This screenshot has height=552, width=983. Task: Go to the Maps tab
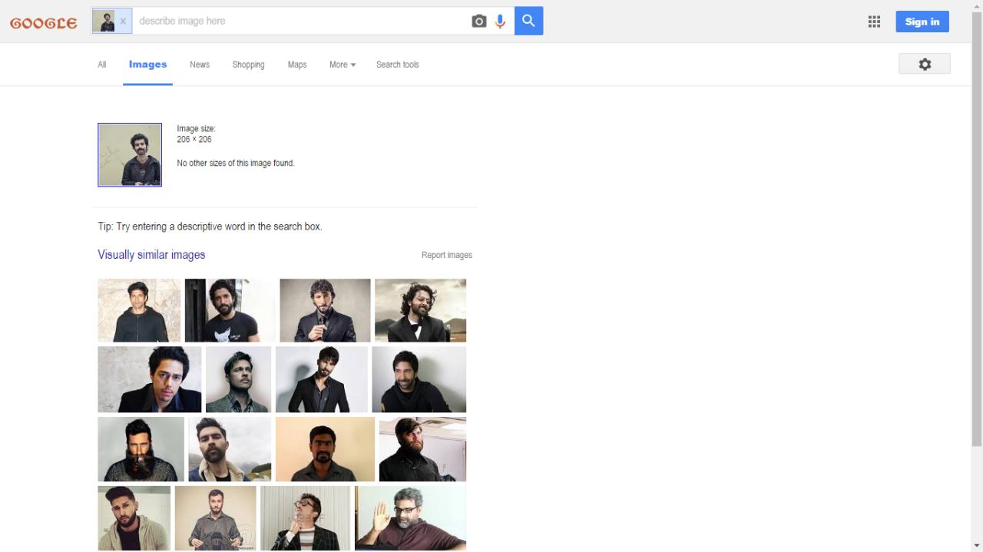click(x=297, y=64)
